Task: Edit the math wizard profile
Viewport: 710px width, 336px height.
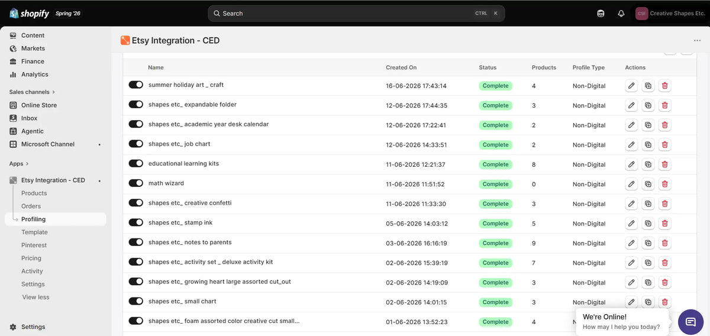Action: tap(631, 184)
